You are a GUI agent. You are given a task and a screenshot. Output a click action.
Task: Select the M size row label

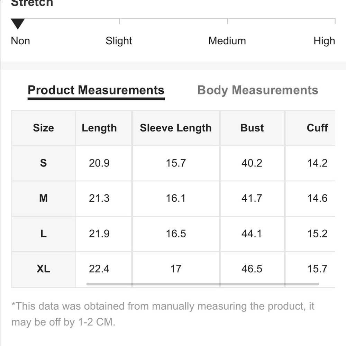pos(43,198)
